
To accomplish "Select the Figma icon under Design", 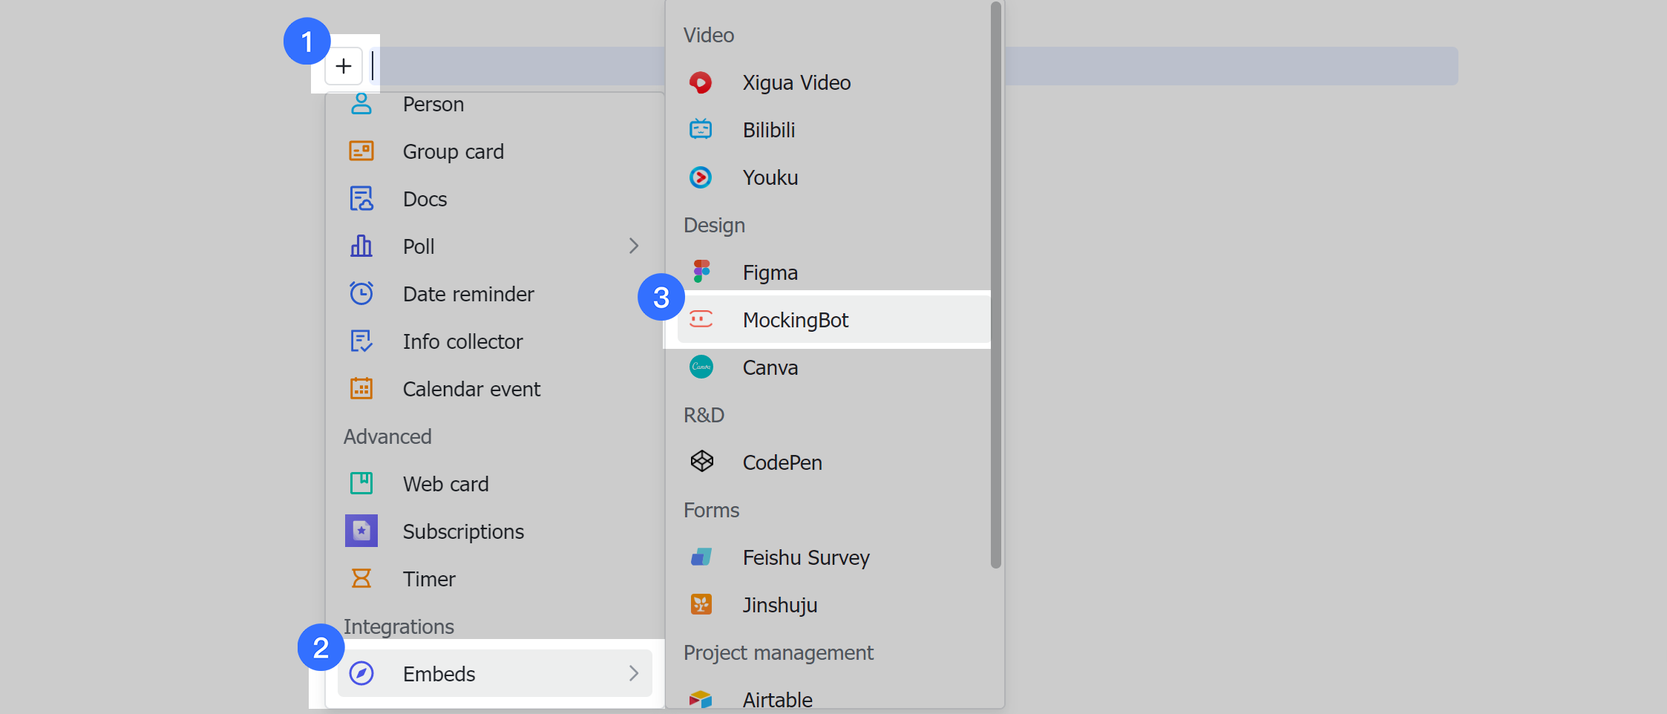I will (701, 272).
